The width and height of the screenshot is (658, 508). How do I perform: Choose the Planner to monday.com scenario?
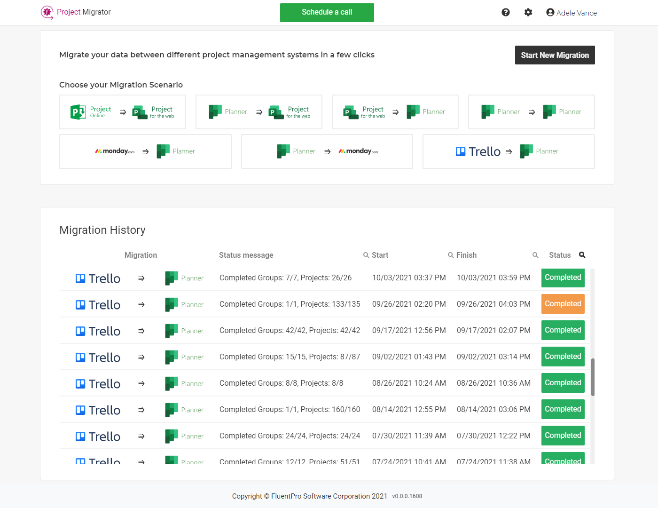(327, 151)
